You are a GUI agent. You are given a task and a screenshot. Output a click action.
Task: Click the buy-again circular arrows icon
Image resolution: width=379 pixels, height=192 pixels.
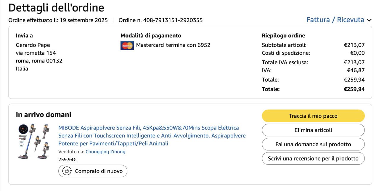pos(67,171)
